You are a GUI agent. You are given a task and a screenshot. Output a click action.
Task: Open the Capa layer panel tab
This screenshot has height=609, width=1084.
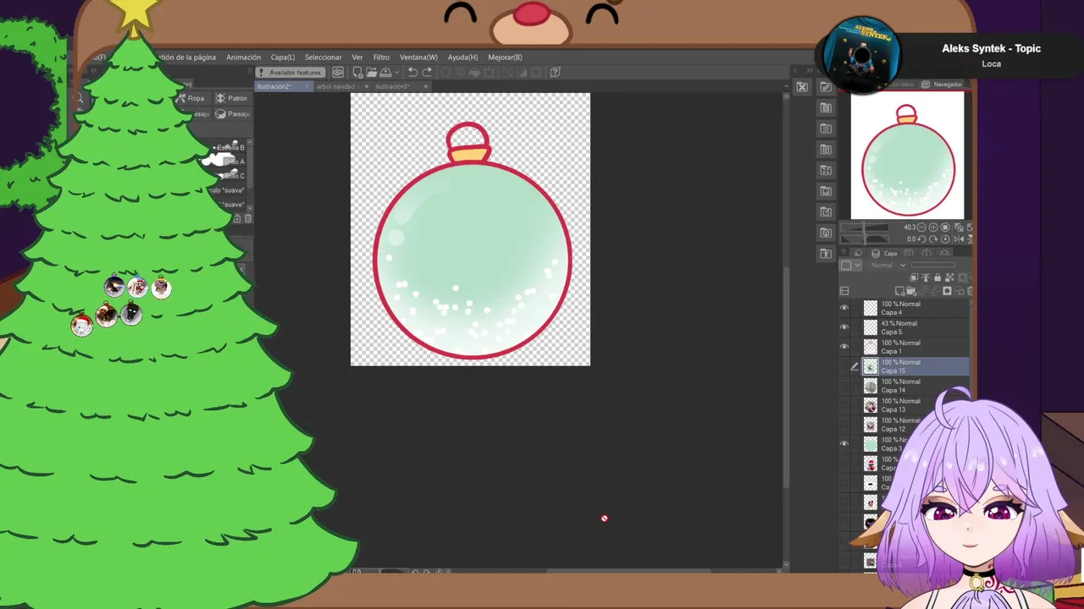pos(885,253)
